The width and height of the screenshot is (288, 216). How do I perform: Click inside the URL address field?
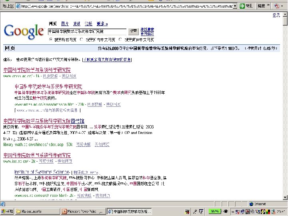[x=127, y=6]
